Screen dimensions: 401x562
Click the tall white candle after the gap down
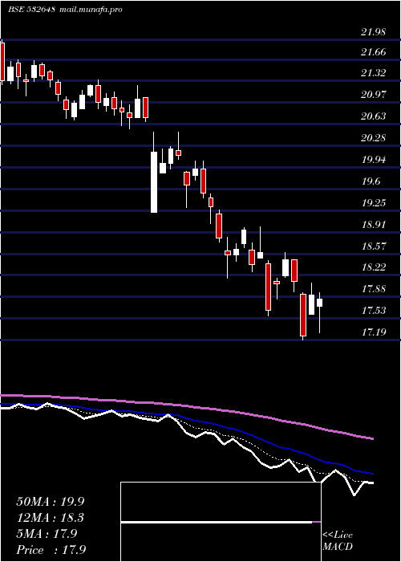154,182
